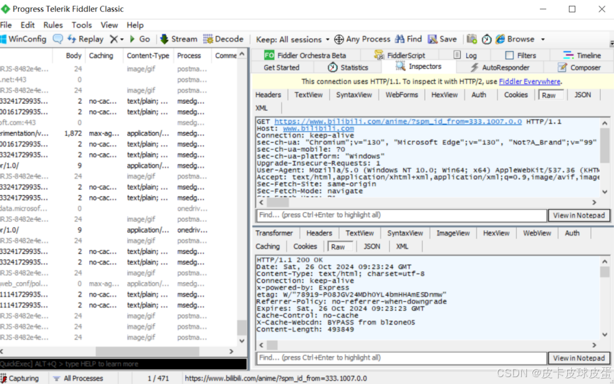Screen dimensions: 614x384
Task: Click the comment speech bubble icon
Action: 57,39
